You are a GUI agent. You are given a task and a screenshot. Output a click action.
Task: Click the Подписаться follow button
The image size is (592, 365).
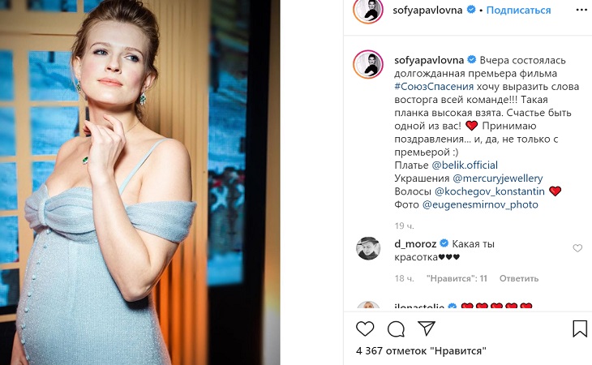point(520,11)
